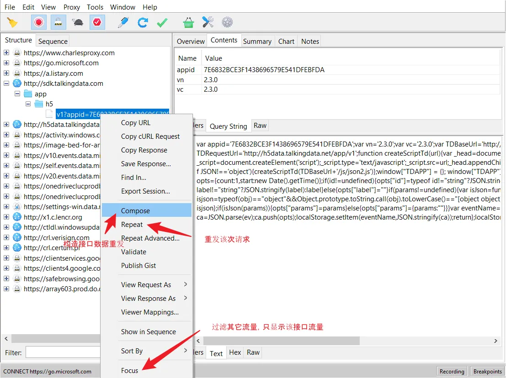The image size is (506, 378).
Task: Collapse the http://sdk.talkingdata.com node
Action: coord(6,84)
